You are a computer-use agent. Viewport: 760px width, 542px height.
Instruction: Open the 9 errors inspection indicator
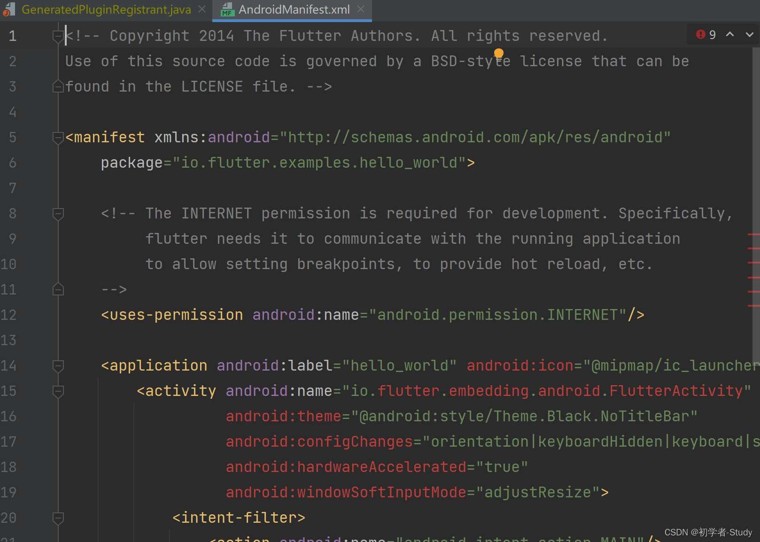pyautogui.click(x=706, y=35)
